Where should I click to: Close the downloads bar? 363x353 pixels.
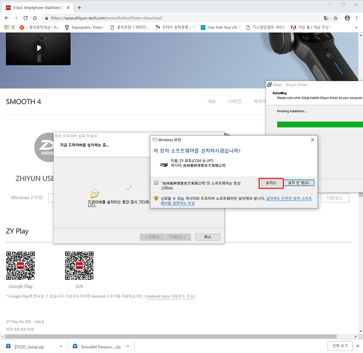[x=357, y=346]
